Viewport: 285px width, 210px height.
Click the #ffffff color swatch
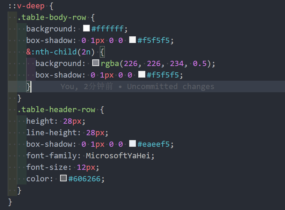[86, 28]
